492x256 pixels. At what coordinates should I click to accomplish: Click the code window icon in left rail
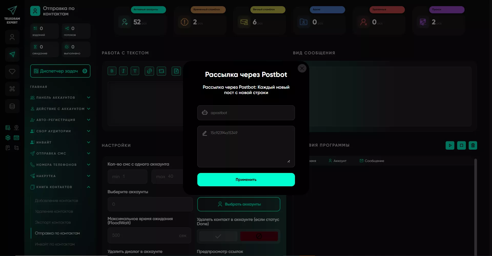coord(16,138)
